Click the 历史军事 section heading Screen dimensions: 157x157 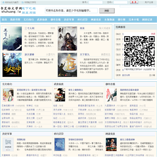tap(7, 133)
